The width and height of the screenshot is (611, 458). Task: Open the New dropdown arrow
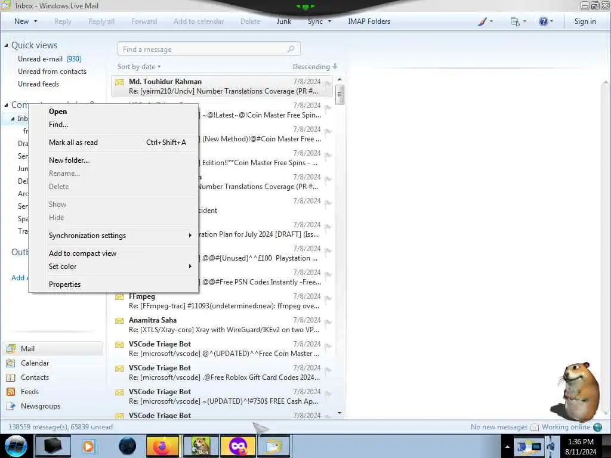point(35,21)
